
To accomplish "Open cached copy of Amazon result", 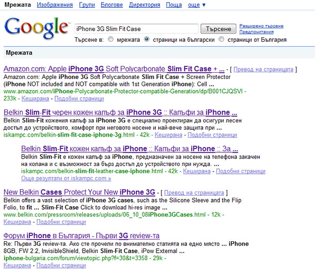I will point(35,98).
